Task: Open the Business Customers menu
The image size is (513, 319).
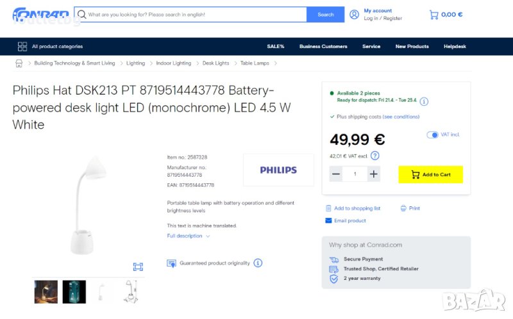Action: coord(323,46)
